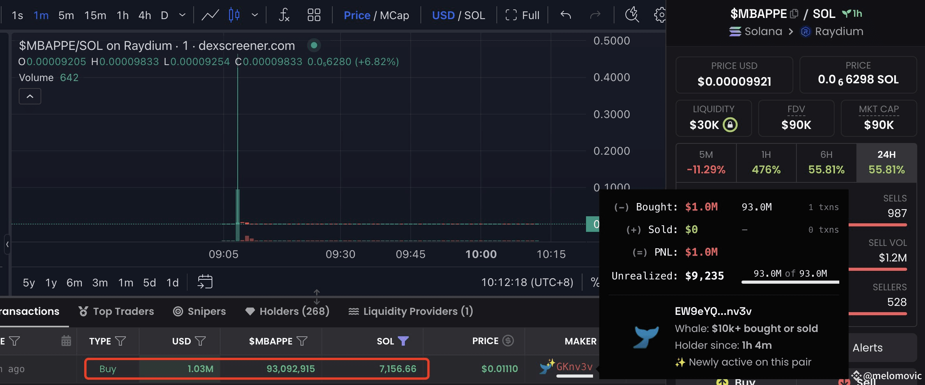This screenshot has height=385, width=925.
Task: Toggle denomination to SOL
Action: point(475,15)
